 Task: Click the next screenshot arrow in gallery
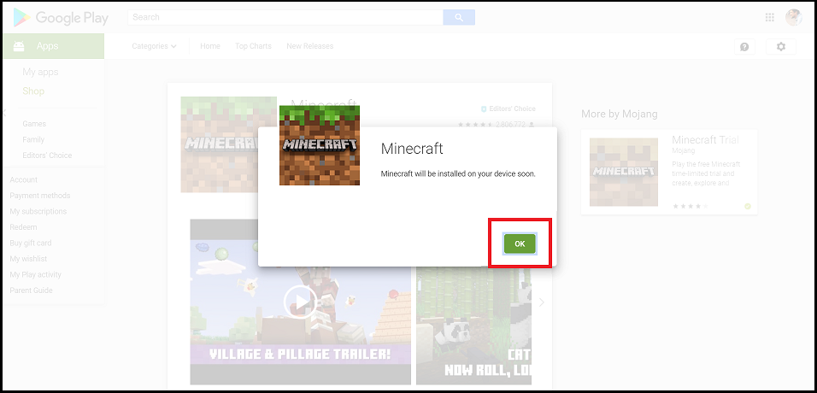541,302
